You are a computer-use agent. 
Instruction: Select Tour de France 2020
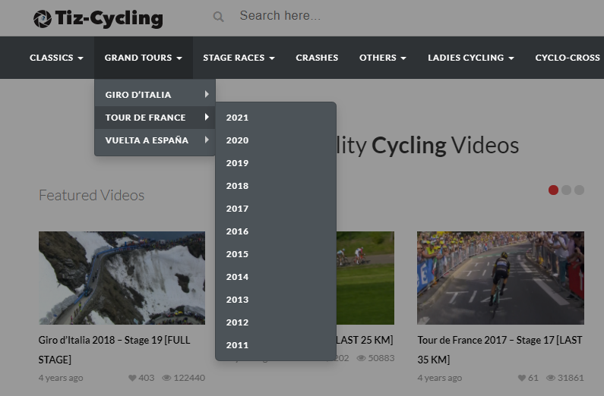tap(276, 140)
